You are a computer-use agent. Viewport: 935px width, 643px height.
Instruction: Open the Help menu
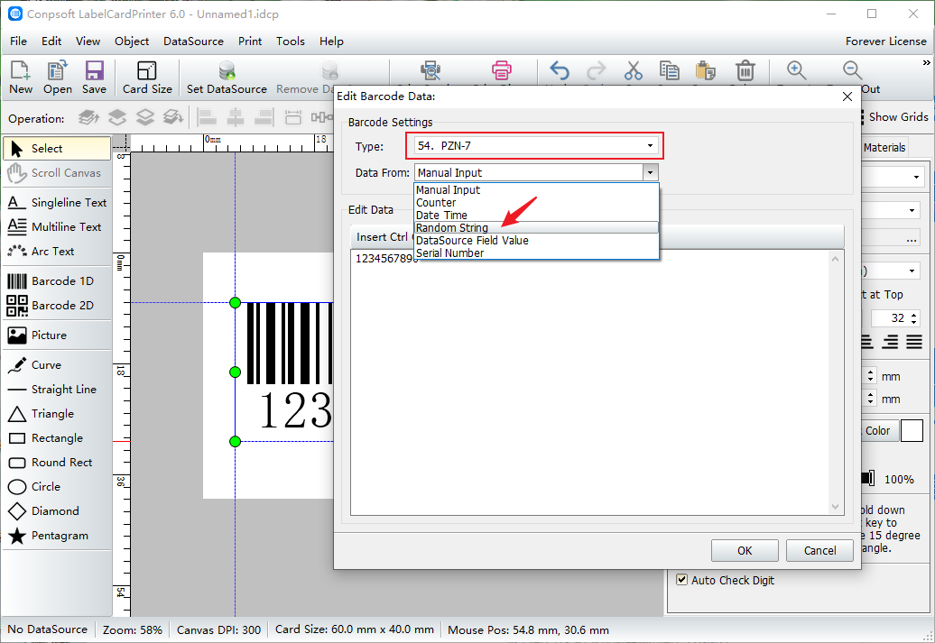click(331, 41)
